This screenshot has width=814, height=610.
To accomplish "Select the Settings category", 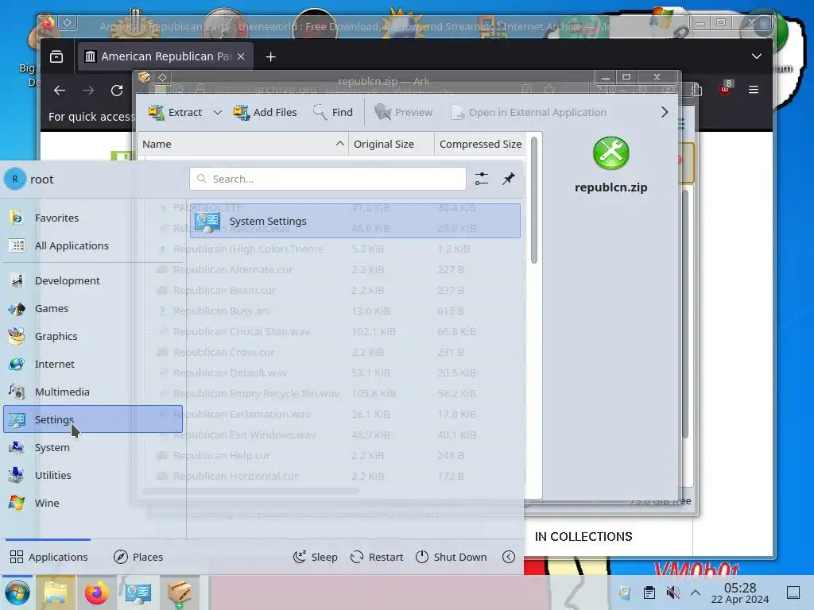I will (x=93, y=419).
